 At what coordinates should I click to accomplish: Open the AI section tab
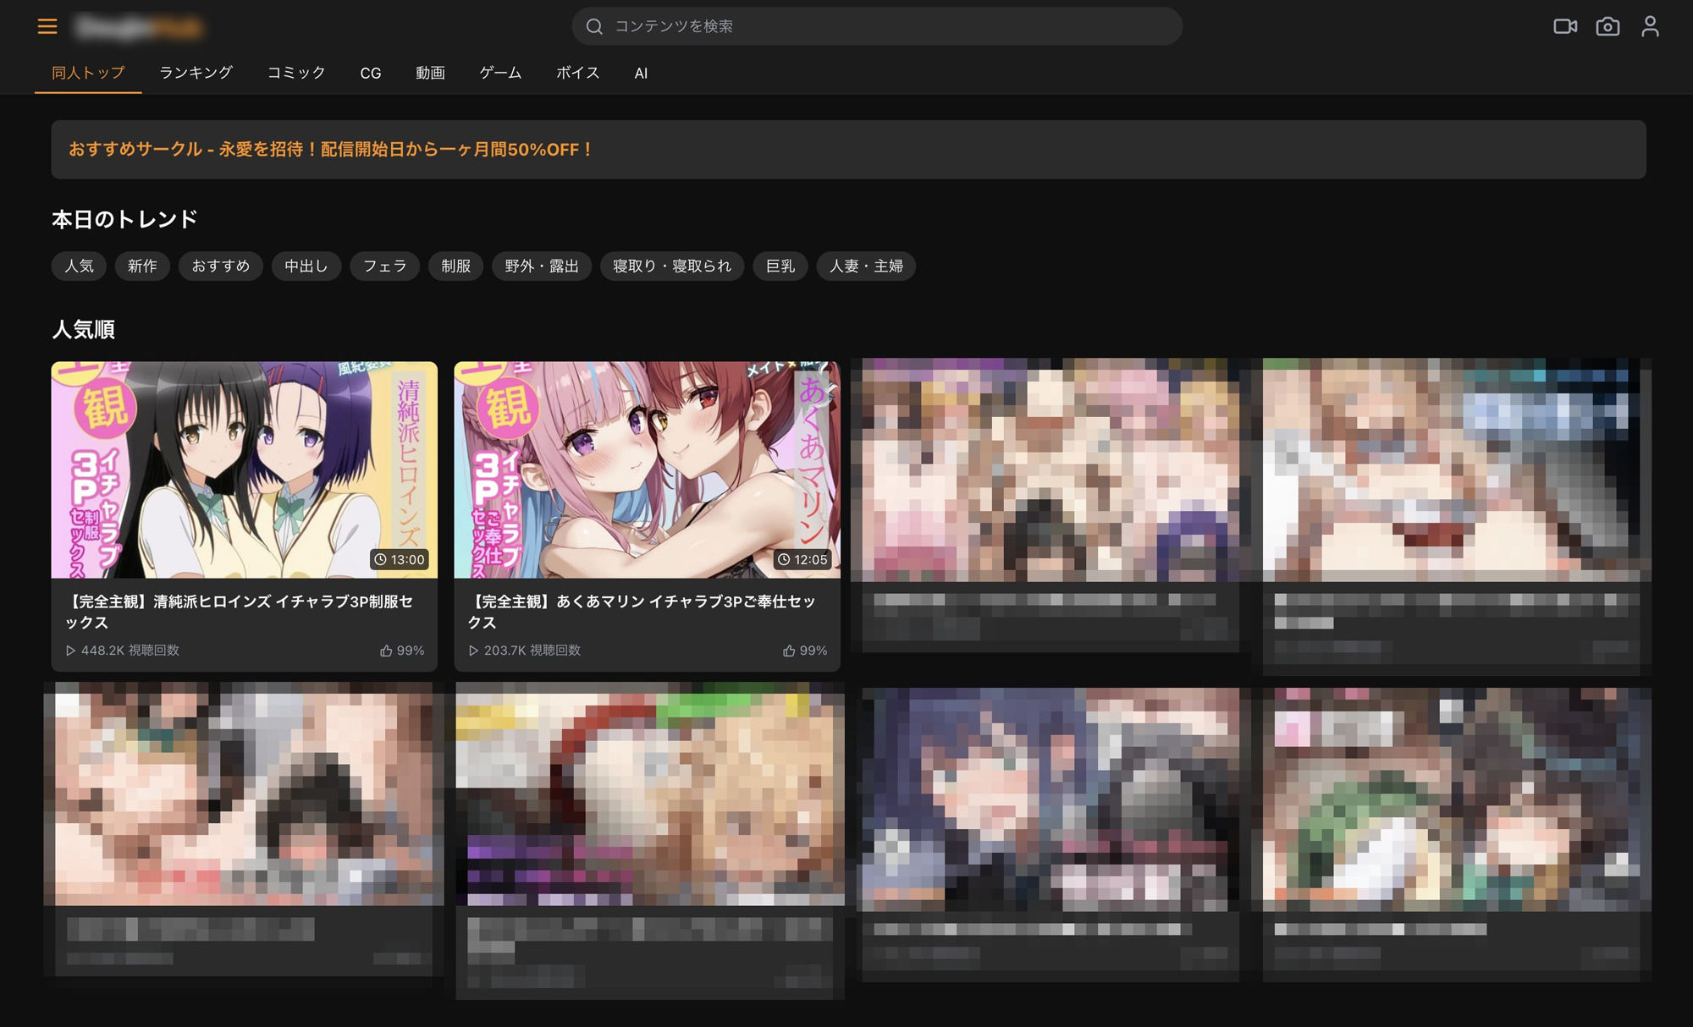coord(641,73)
